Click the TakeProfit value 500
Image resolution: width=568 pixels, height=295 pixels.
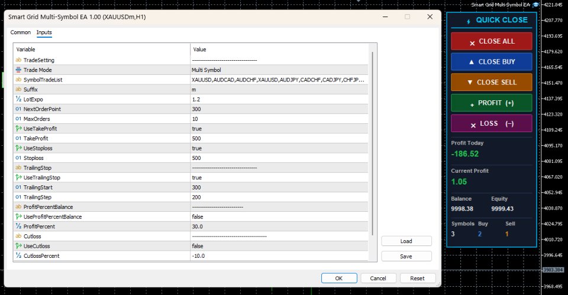click(196, 138)
